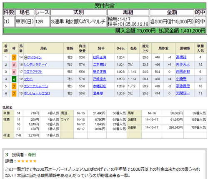Click the five-star rating in the review

(27, 161)
